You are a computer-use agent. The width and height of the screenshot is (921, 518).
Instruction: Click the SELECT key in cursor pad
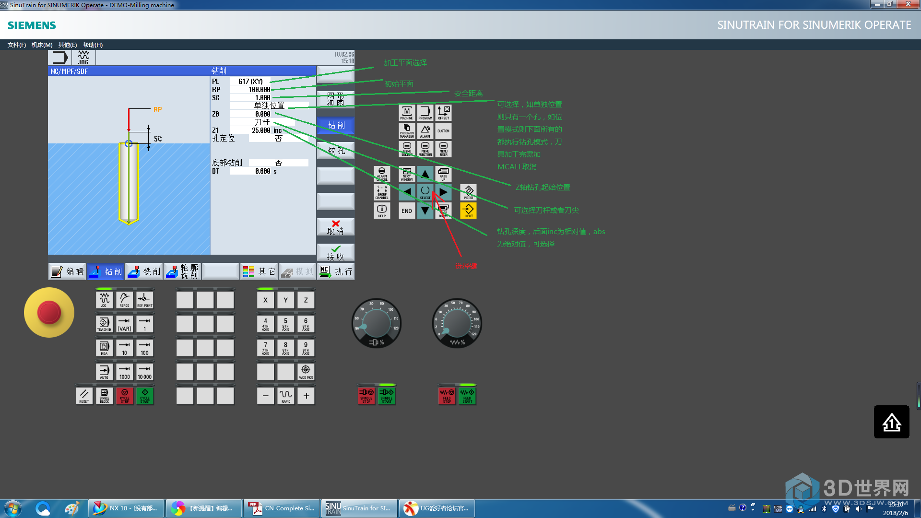click(425, 192)
